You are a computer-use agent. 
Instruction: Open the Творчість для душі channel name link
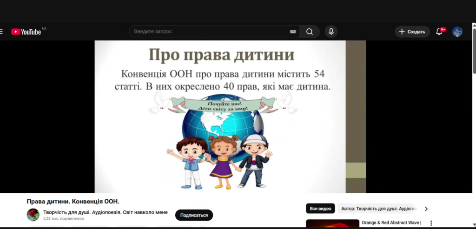(106, 212)
